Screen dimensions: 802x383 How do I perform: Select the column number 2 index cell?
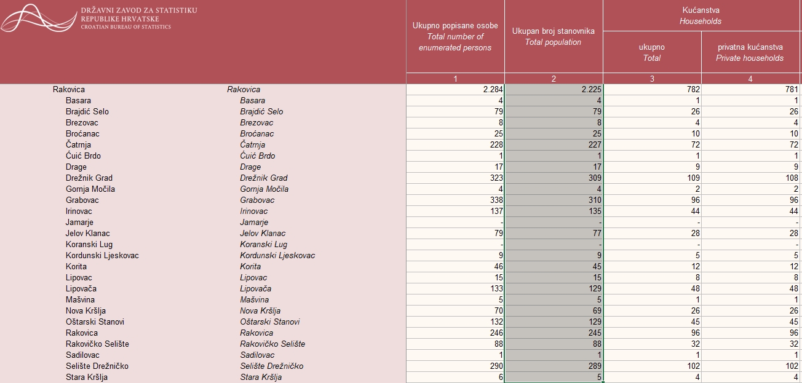(x=554, y=79)
